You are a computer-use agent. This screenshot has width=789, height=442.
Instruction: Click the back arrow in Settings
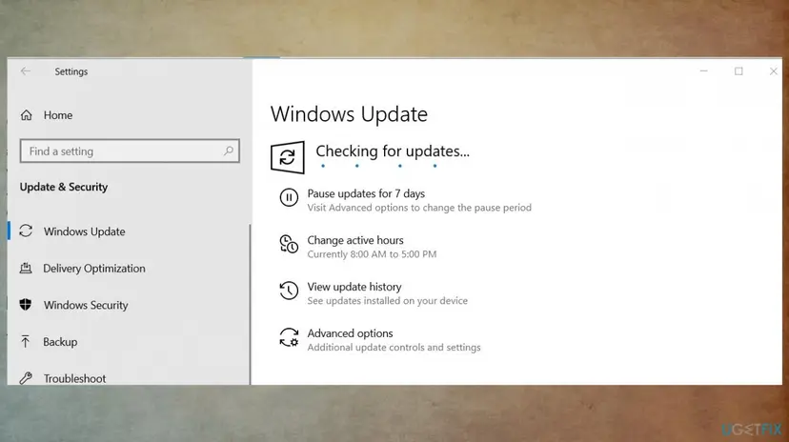point(26,71)
